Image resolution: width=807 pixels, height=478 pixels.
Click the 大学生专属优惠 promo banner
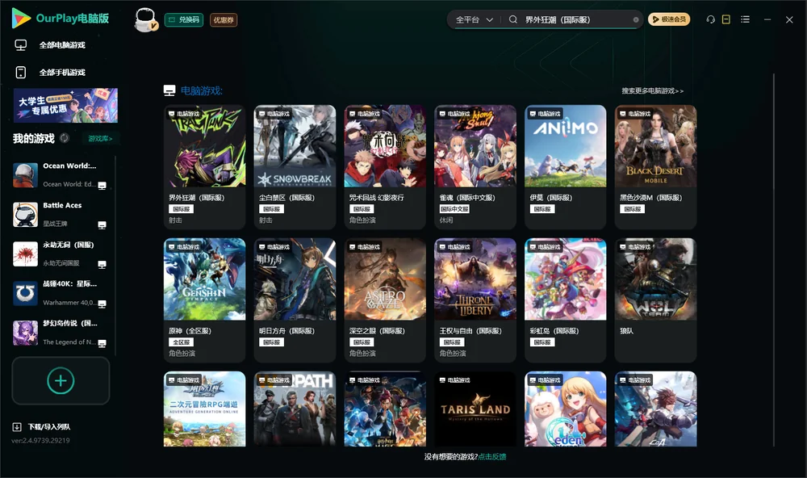click(66, 106)
